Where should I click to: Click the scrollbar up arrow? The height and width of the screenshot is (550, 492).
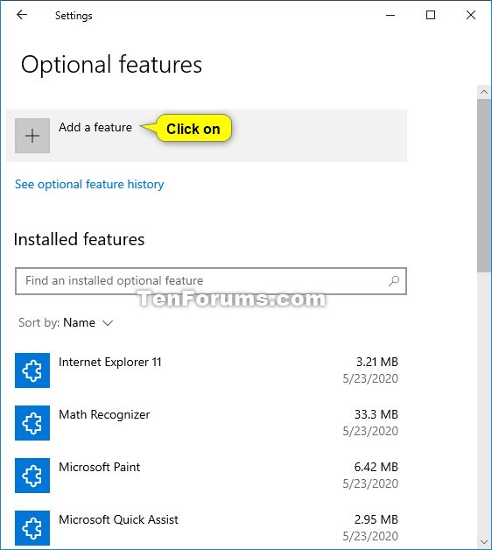tap(484, 92)
